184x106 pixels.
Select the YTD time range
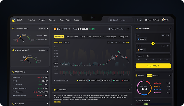pyautogui.click(x=123, y=42)
